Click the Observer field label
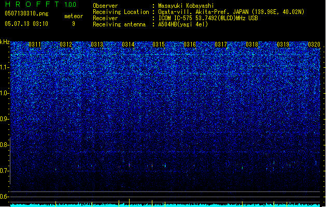326x207 pixels. 105,6
